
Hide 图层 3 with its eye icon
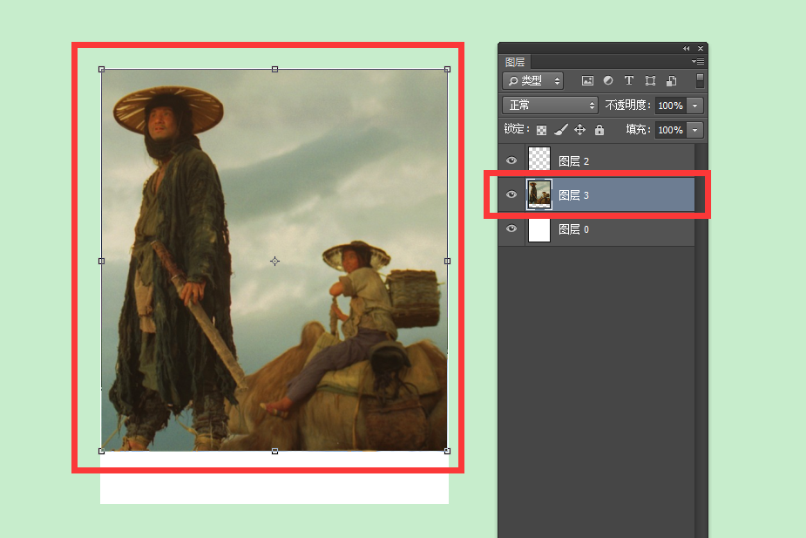[511, 194]
